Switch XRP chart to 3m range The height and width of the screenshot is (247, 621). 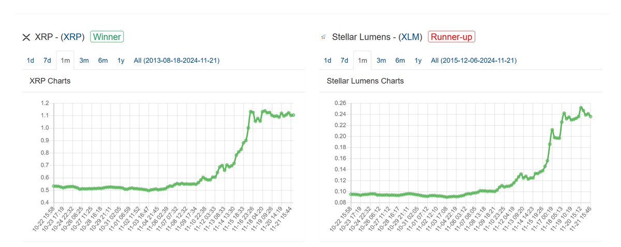84,61
